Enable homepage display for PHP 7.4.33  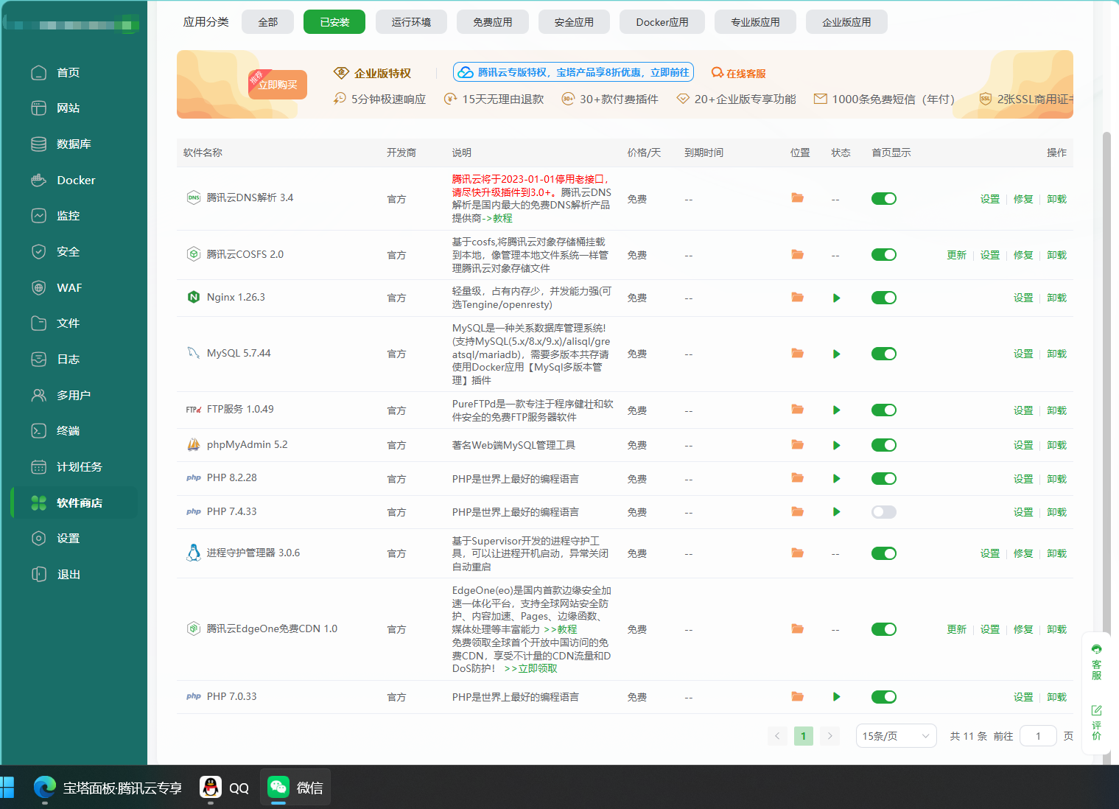883,512
